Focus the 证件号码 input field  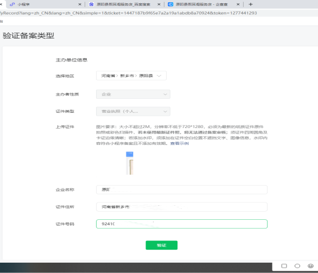click(182, 224)
